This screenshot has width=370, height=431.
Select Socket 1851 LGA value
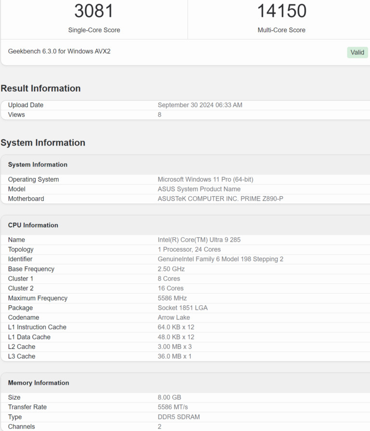click(183, 308)
